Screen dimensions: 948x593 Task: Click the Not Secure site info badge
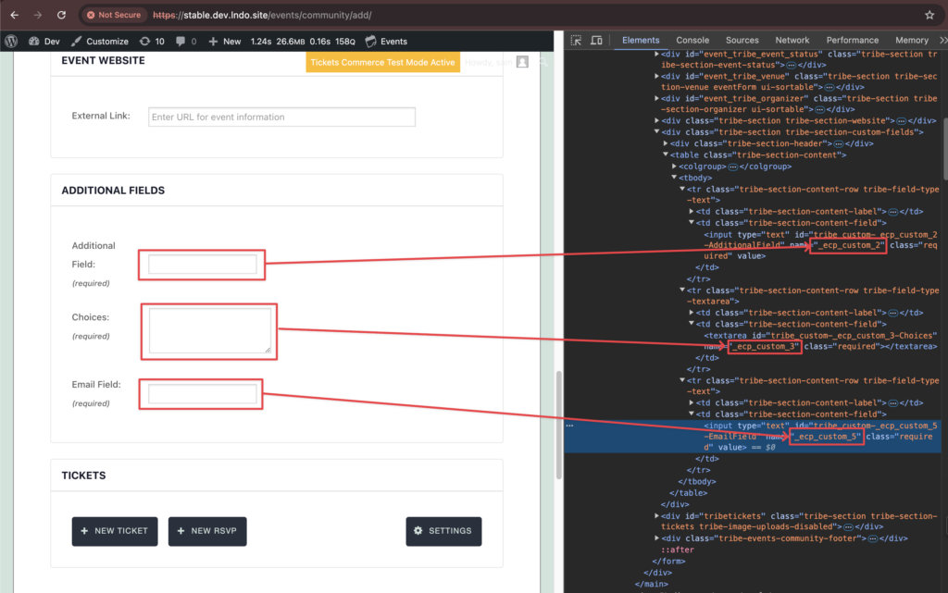click(112, 15)
